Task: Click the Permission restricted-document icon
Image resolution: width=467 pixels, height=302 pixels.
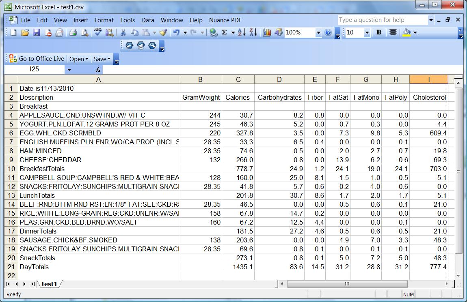Action: [x=48, y=32]
